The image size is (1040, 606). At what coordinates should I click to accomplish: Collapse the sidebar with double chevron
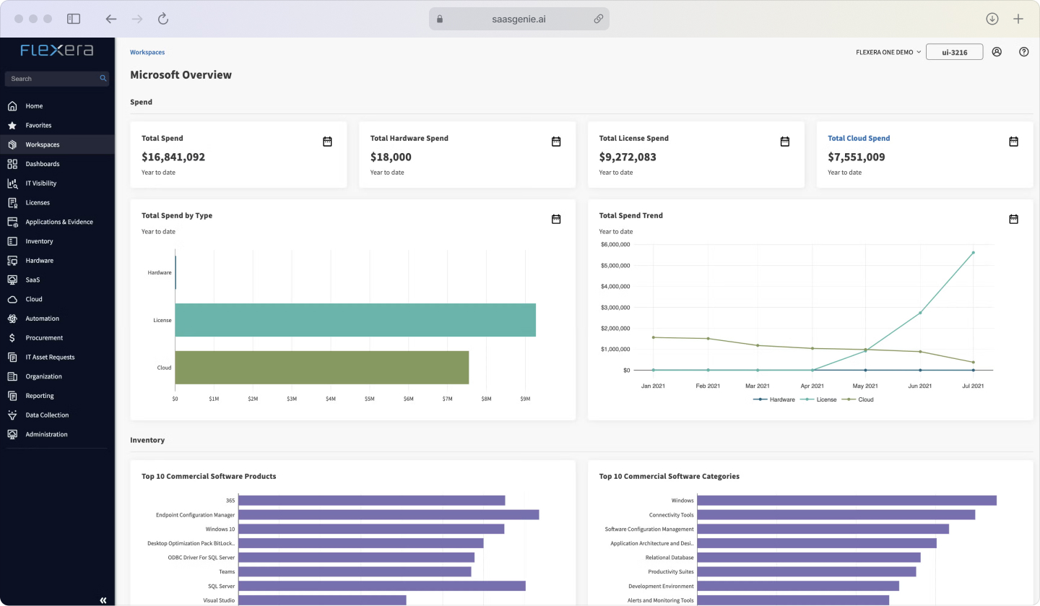pos(103,600)
